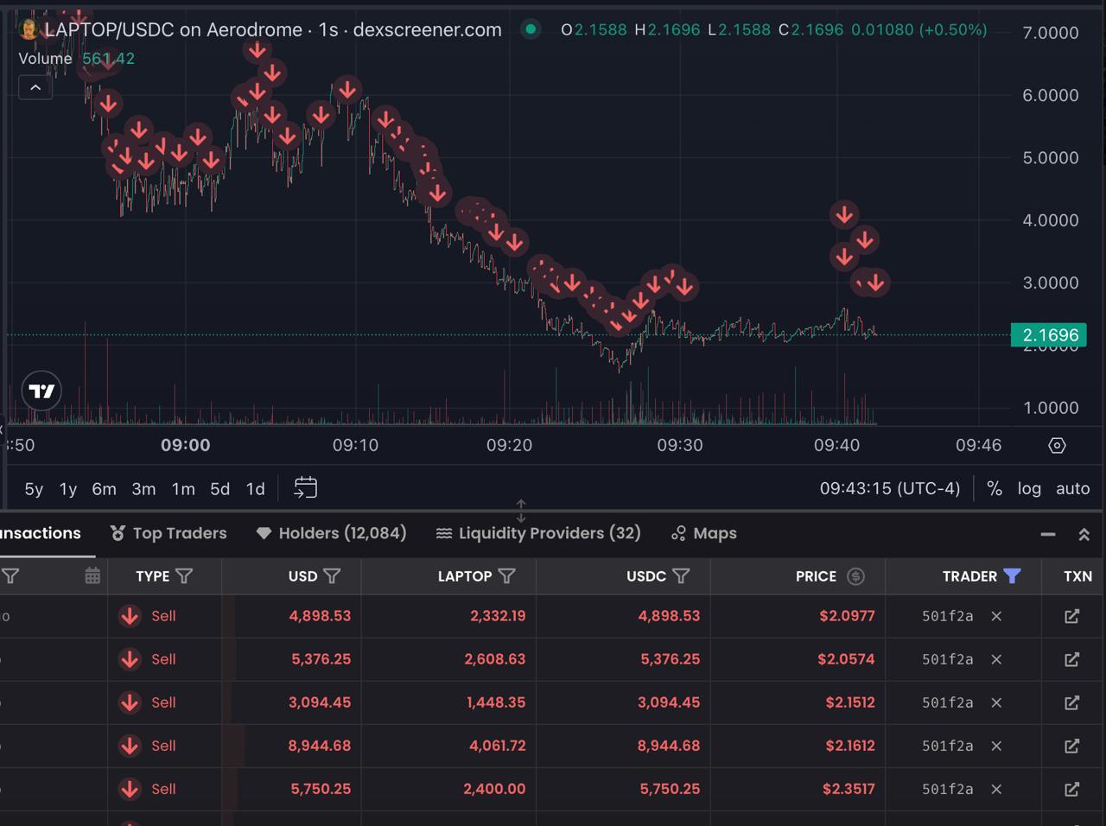Viewport: 1106px width, 826px height.
Task: Toggle the percent scale mode
Action: point(995,488)
